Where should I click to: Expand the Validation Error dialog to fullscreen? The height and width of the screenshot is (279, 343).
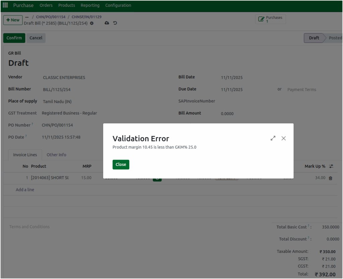273,138
